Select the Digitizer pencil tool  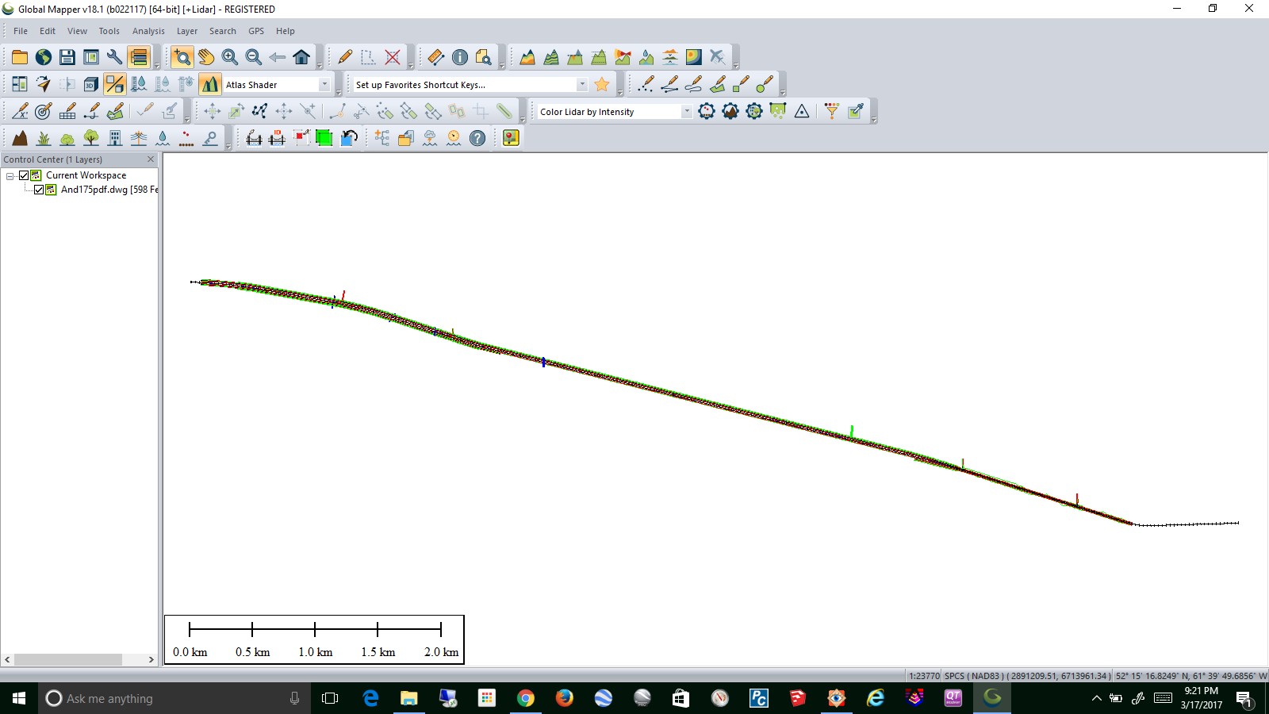(345, 57)
